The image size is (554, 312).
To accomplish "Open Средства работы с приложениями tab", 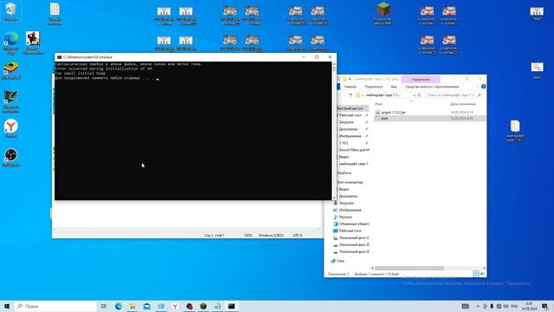I will (432, 87).
